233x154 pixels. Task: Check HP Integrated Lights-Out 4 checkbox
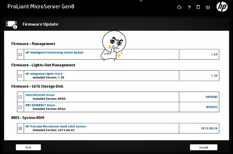(20, 76)
